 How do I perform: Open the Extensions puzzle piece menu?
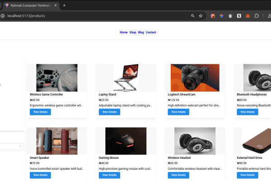point(257,16)
